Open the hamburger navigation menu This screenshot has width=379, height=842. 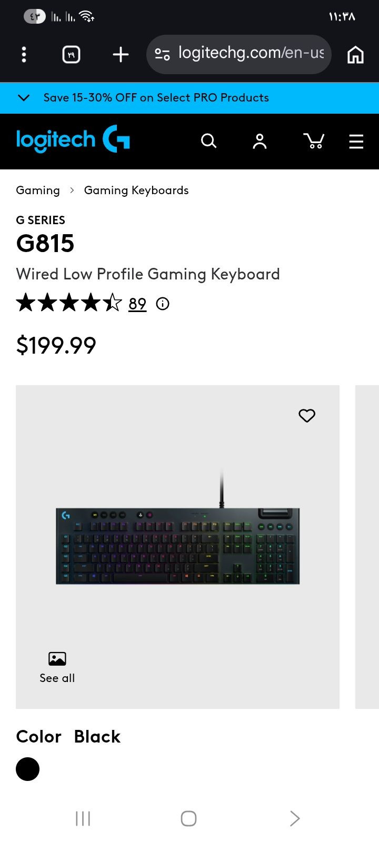click(x=356, y=141)
